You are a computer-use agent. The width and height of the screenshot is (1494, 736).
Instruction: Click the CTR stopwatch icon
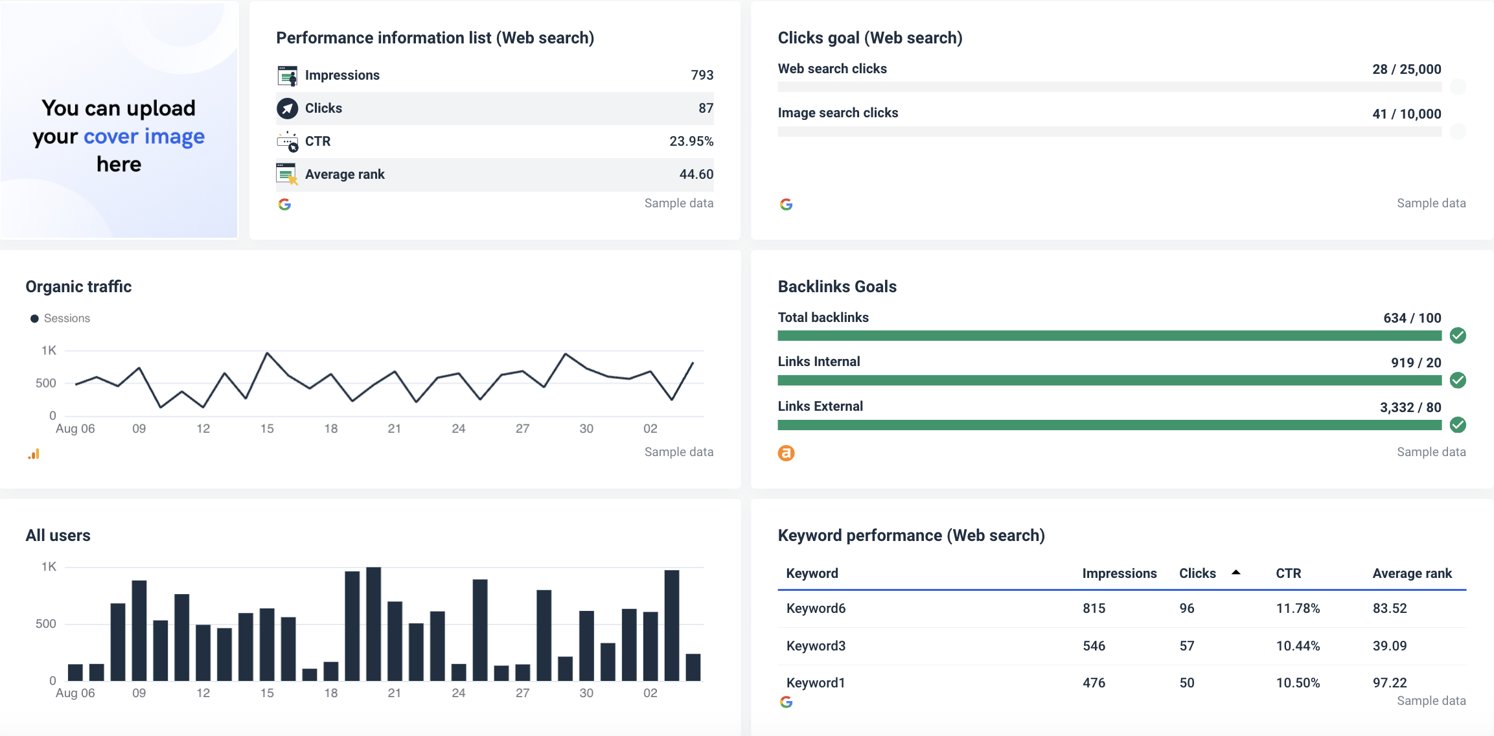coord(287,141)
